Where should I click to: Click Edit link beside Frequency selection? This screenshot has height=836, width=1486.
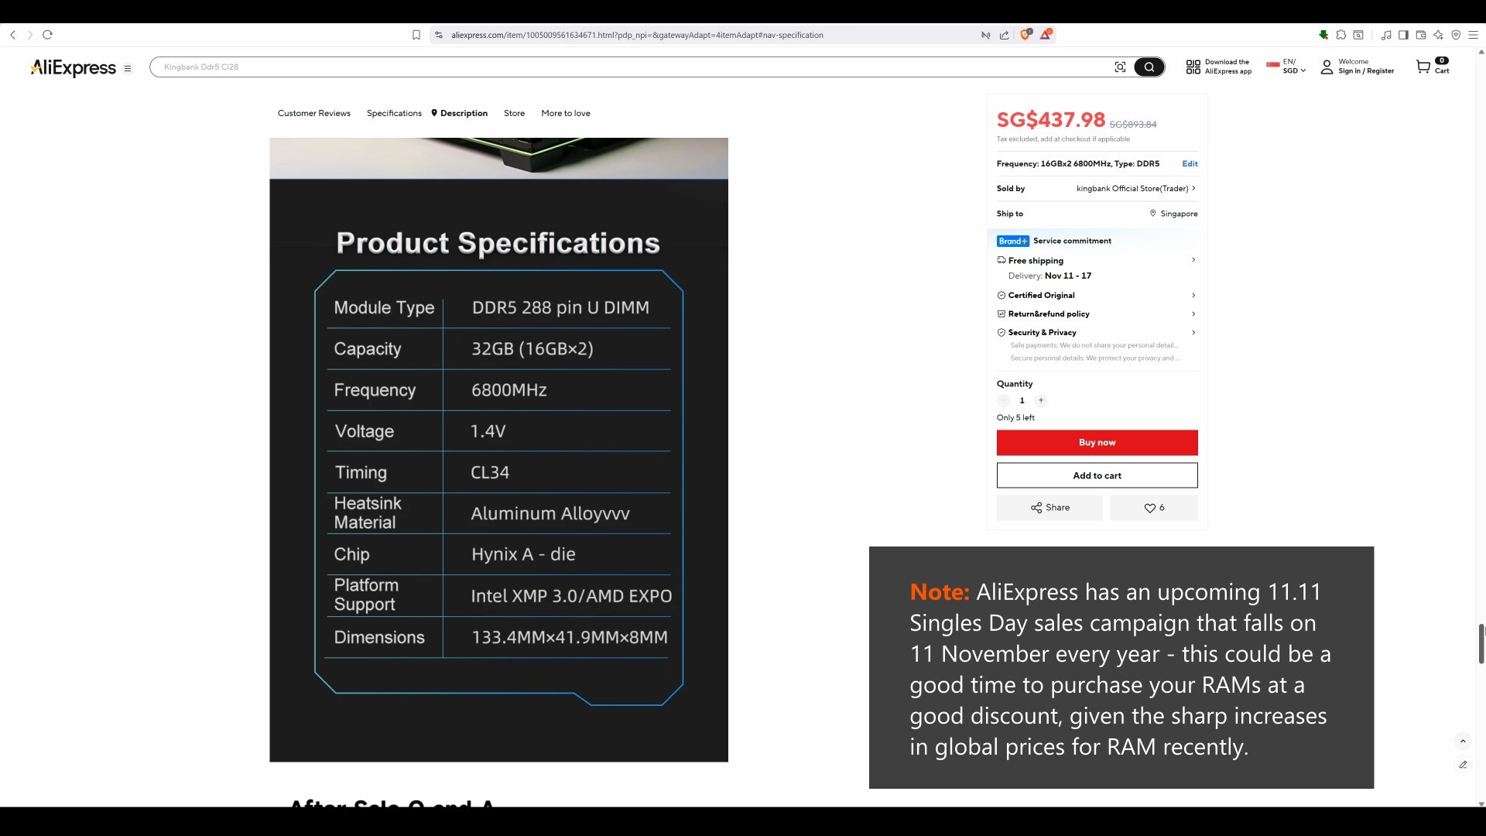pyautogui.click(x=1190, y=163)
